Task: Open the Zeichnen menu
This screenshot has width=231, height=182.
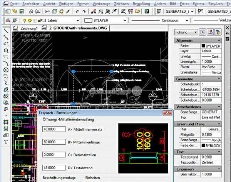Action: click(x=121, y=4)
